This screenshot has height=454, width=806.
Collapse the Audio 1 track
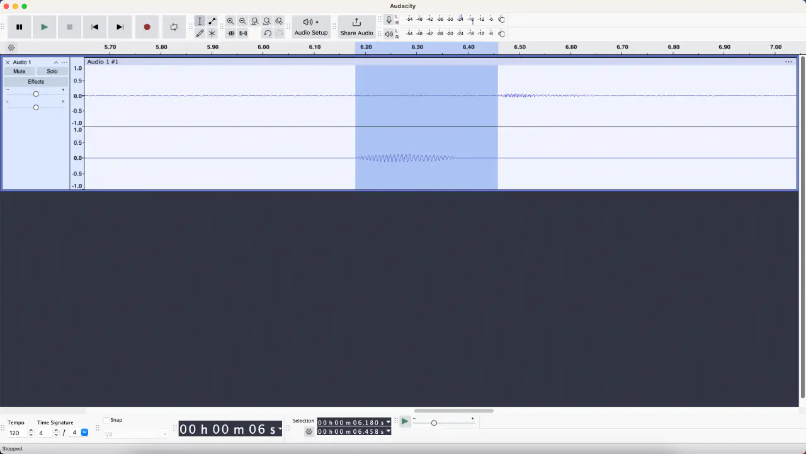pos(56,62)
